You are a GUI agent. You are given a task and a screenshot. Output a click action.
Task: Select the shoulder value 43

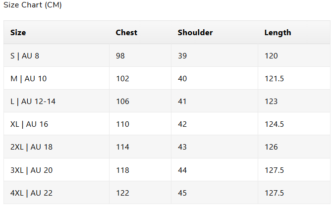[x=182, y=147]
